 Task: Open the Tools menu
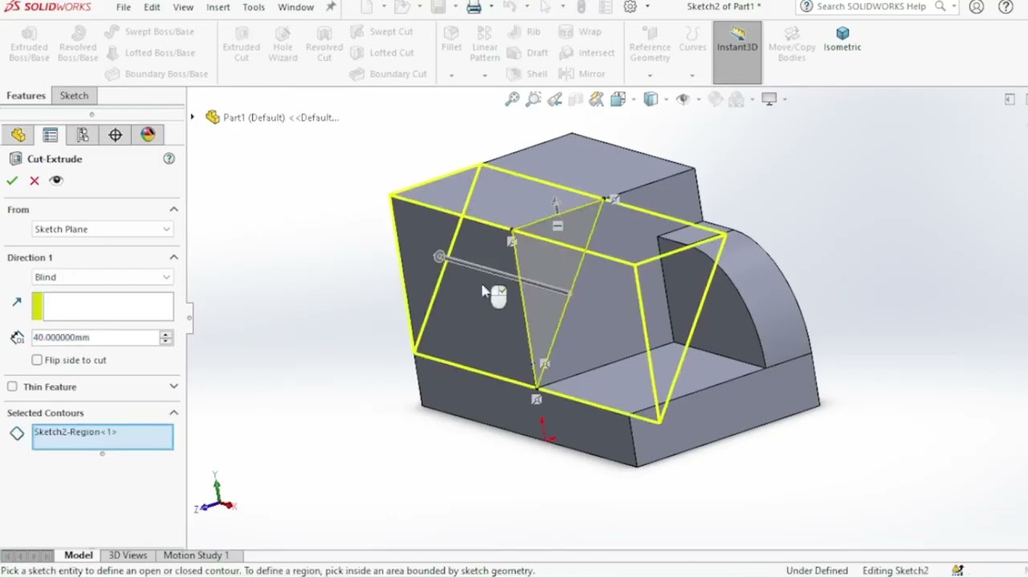254,7
